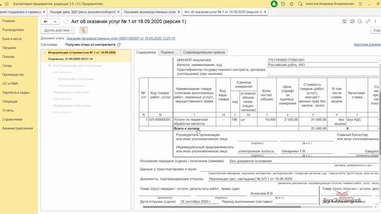Screen dimensions: 381x214
Task: Open the Содержимое tab
Action: pyautogui.click(x=146, y=52)
